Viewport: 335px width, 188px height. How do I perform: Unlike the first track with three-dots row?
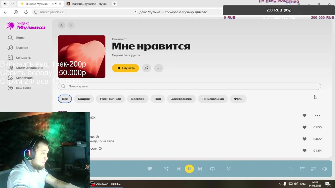304,115
